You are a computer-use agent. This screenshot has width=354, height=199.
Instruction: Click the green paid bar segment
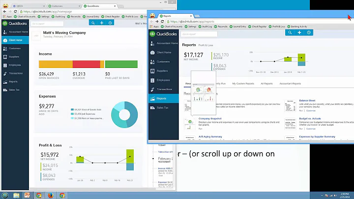click(x=121, y=64)
